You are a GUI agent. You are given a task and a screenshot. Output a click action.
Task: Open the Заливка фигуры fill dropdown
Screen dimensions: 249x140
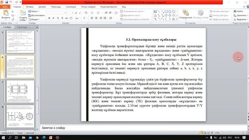coord(219,11)
